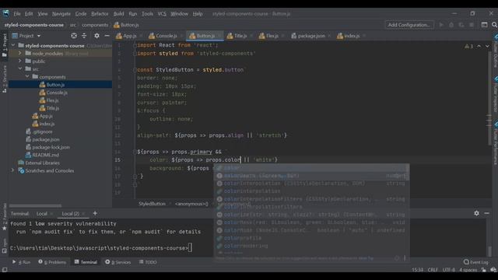498x280 pixels.
Task: Click the 4 spaces indent status
Action: click(x=468, y=270)
